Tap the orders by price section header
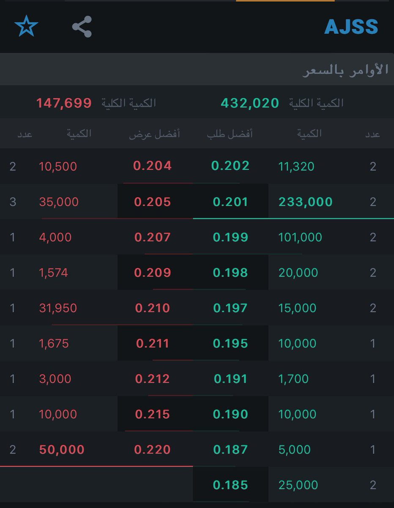The height and width of the screenshot is (508, 394). point(345,70)
